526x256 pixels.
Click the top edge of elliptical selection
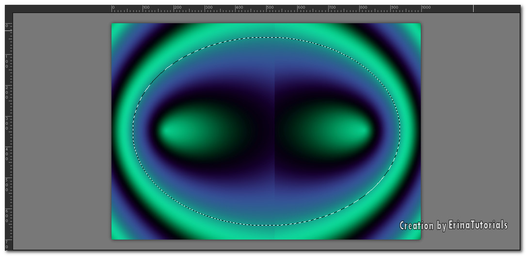pos(267,37)
